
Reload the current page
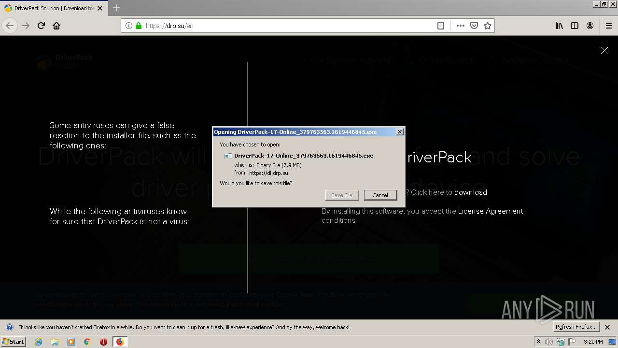[x=41, y=26]
